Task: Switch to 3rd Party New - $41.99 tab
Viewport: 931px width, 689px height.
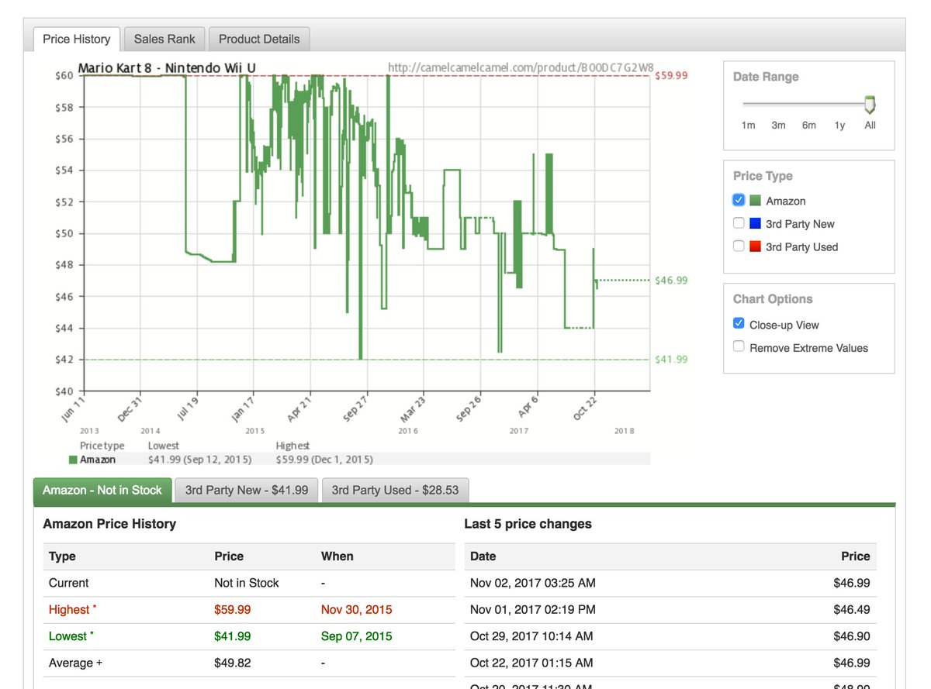Action: [x=247, y=490]
